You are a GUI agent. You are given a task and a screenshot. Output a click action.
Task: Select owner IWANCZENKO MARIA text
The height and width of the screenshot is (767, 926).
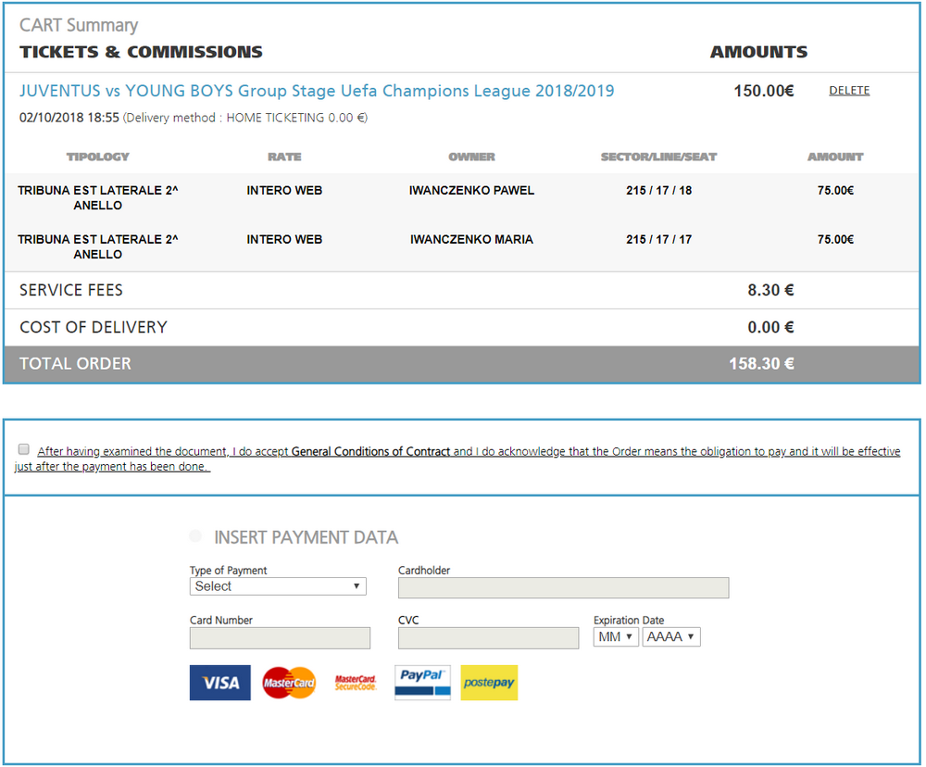click(x=471, y=239)
